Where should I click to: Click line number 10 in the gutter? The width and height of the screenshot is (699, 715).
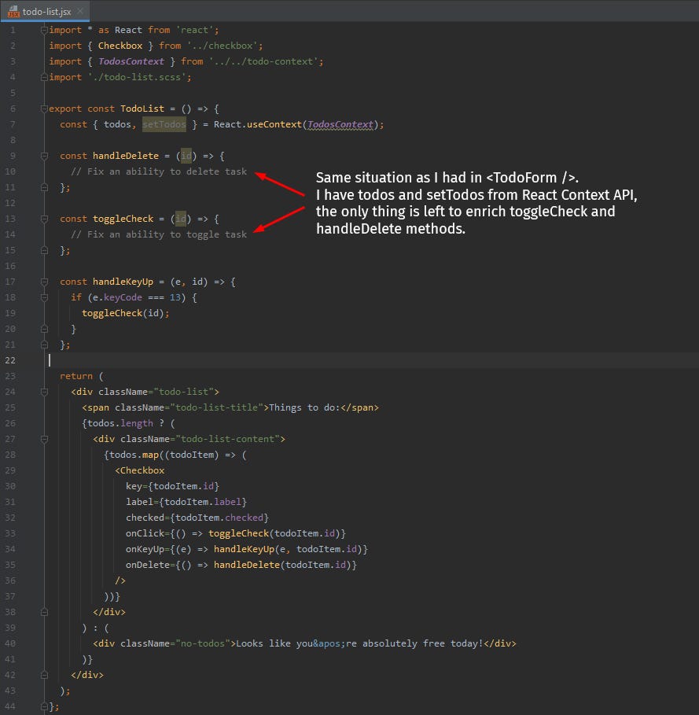(13, 171)
